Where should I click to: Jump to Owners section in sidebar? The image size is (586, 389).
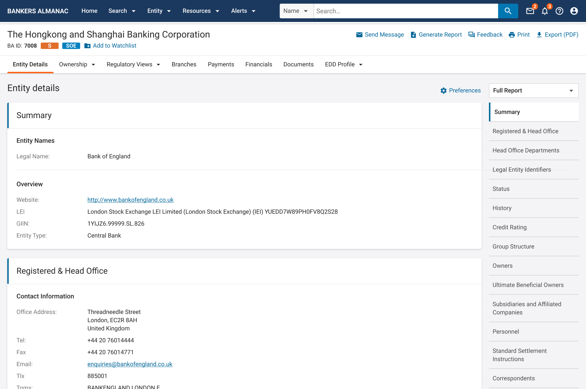coord(534,266)
